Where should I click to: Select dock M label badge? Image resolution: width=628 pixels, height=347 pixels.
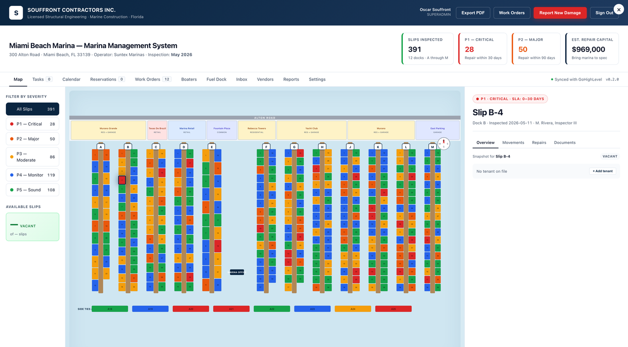[x=433, y=147]
